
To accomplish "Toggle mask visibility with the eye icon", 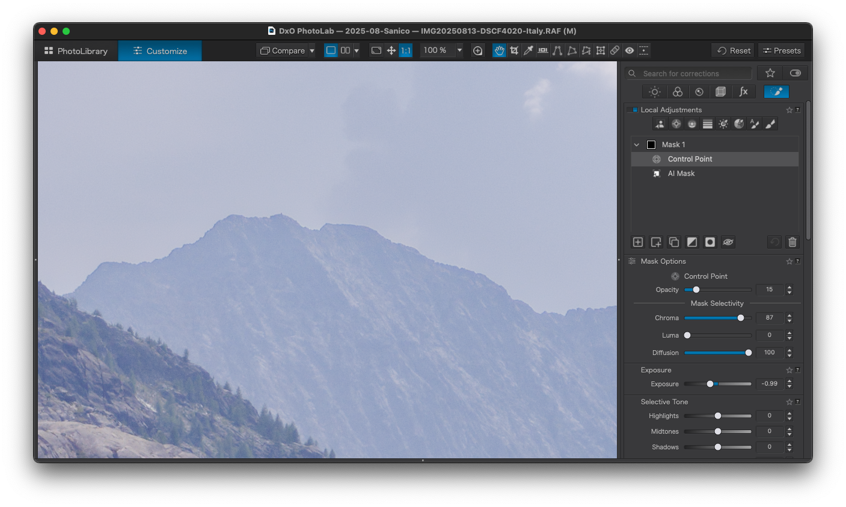I will pyautogui.click(x=728, y=242).
